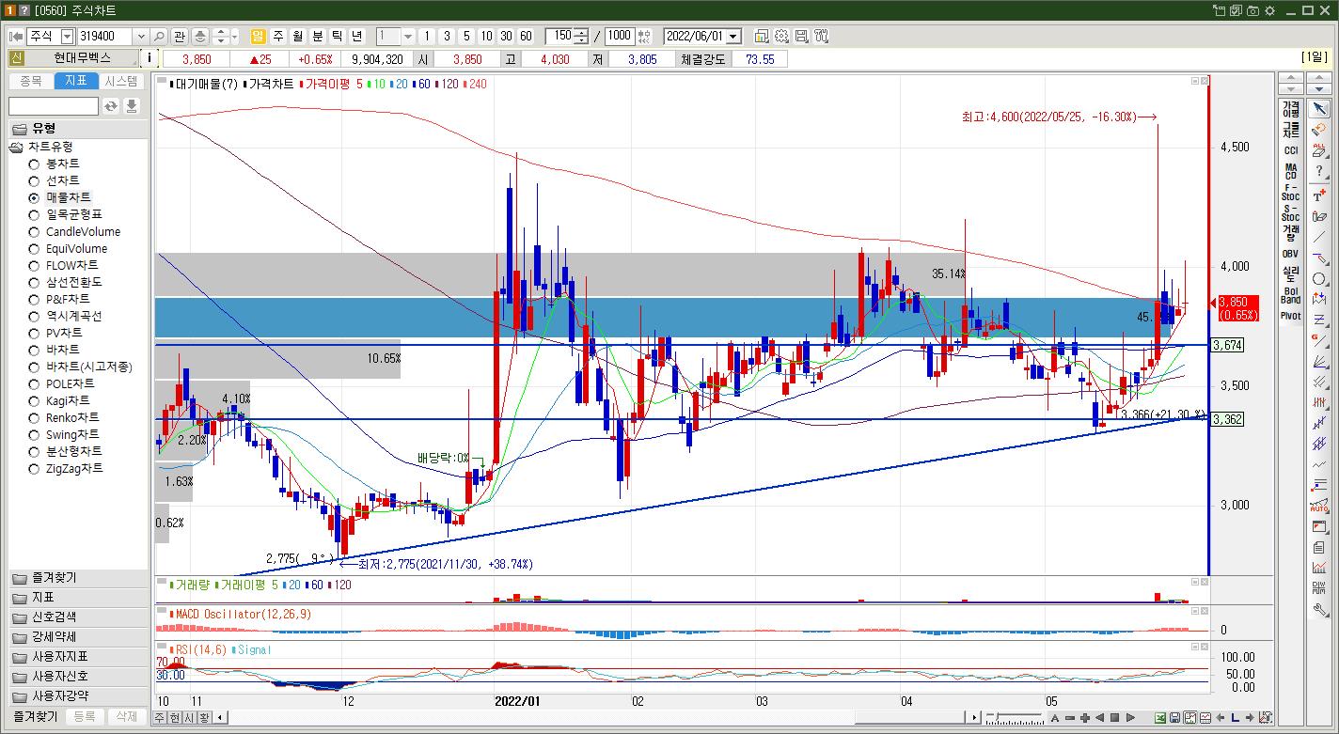The width and height of the screenshot is (1339, 734).
Task: Click the save chart floppy icon in top toolbar
Action: click(801, 36)
